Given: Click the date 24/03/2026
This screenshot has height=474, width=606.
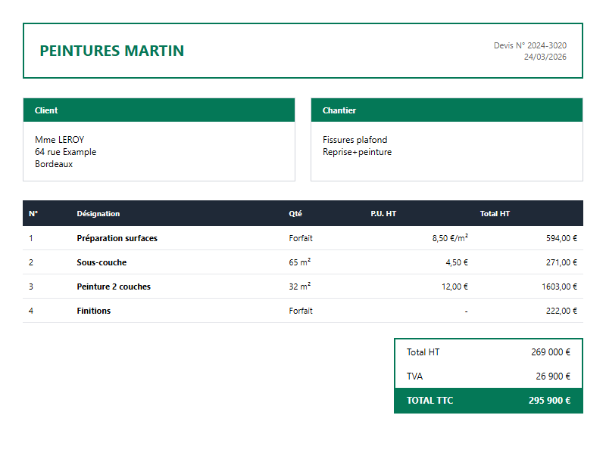Looking at the screenshot, I should click(x=545, y=57).
